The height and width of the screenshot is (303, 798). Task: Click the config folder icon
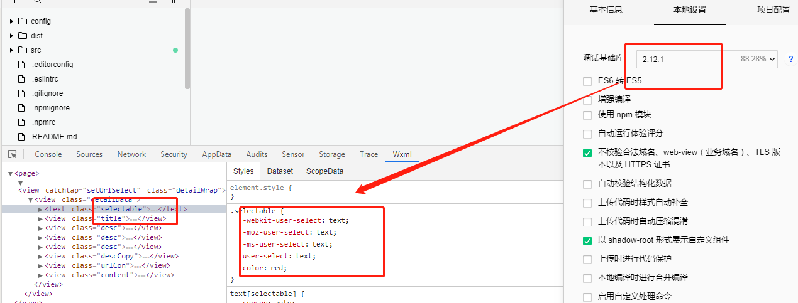click(23, 21)
